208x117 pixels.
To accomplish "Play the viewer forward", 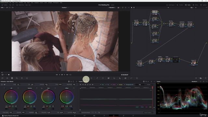I will click(x=64, y=75).
